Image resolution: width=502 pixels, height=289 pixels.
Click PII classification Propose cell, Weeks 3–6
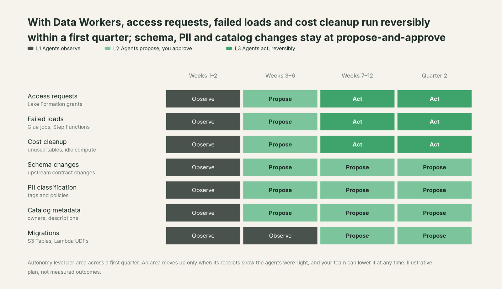point(280,190)
